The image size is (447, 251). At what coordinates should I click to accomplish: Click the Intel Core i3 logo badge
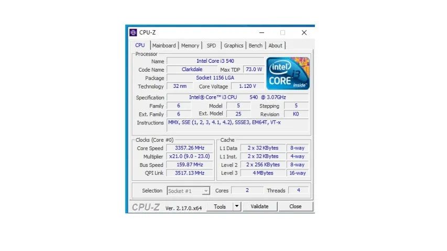tap(288, 73)
